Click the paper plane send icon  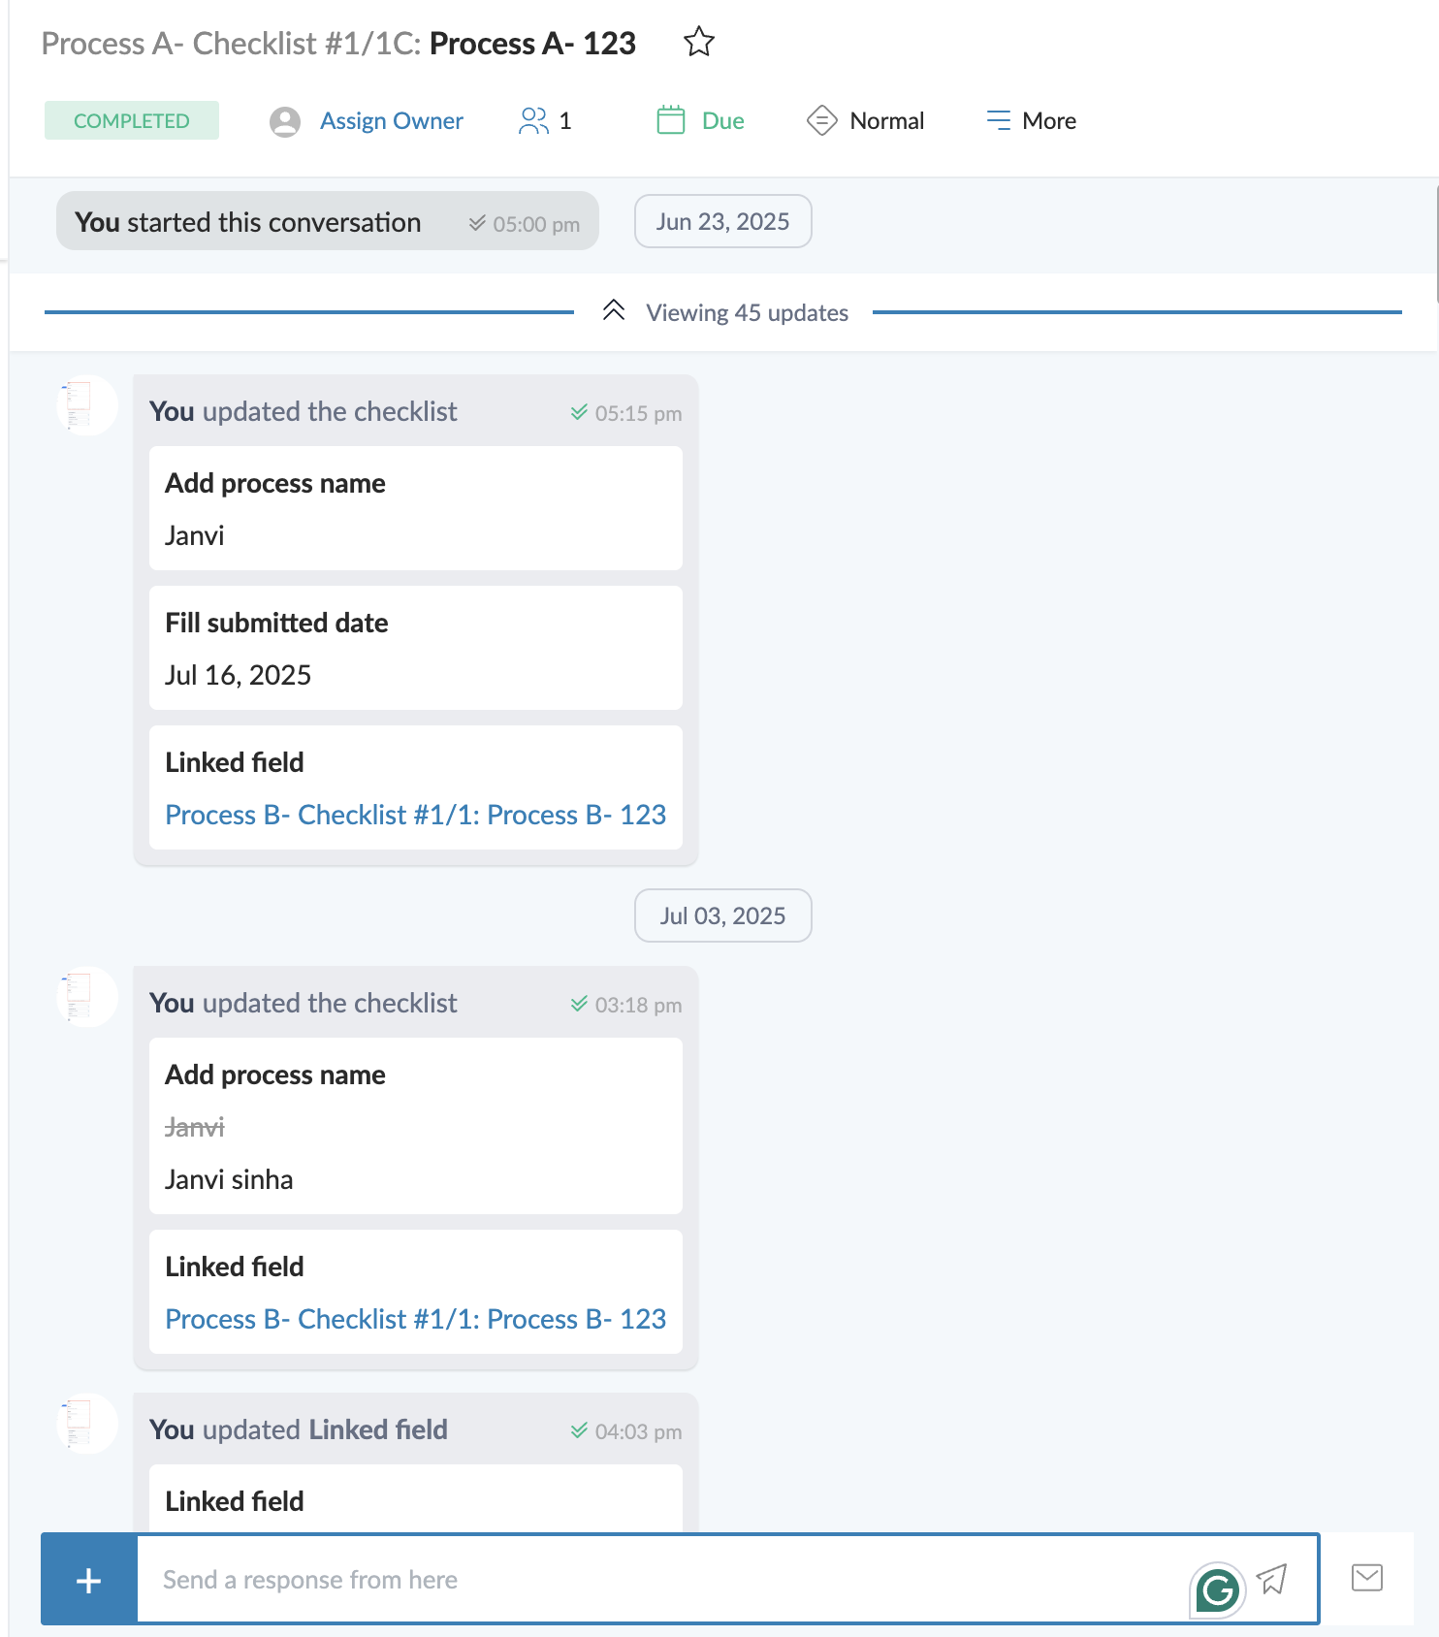[1272, 1580]
